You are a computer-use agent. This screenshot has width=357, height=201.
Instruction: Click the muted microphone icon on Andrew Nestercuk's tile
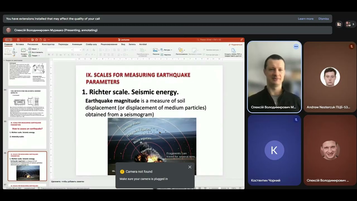coord(352,47)
